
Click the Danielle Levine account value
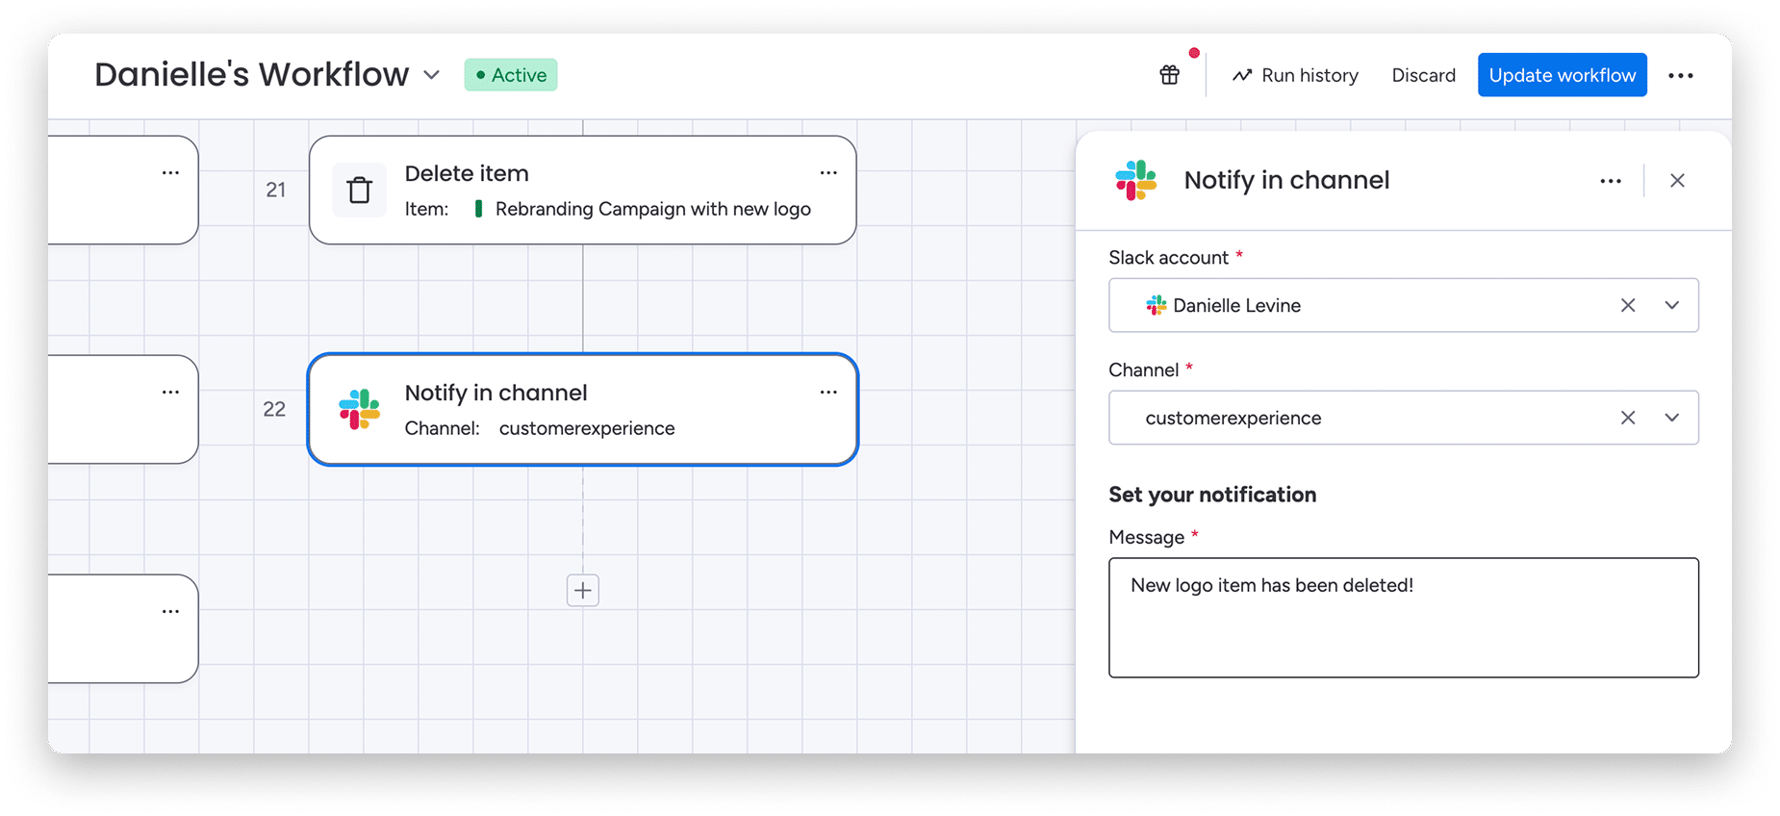(1236, 305)
